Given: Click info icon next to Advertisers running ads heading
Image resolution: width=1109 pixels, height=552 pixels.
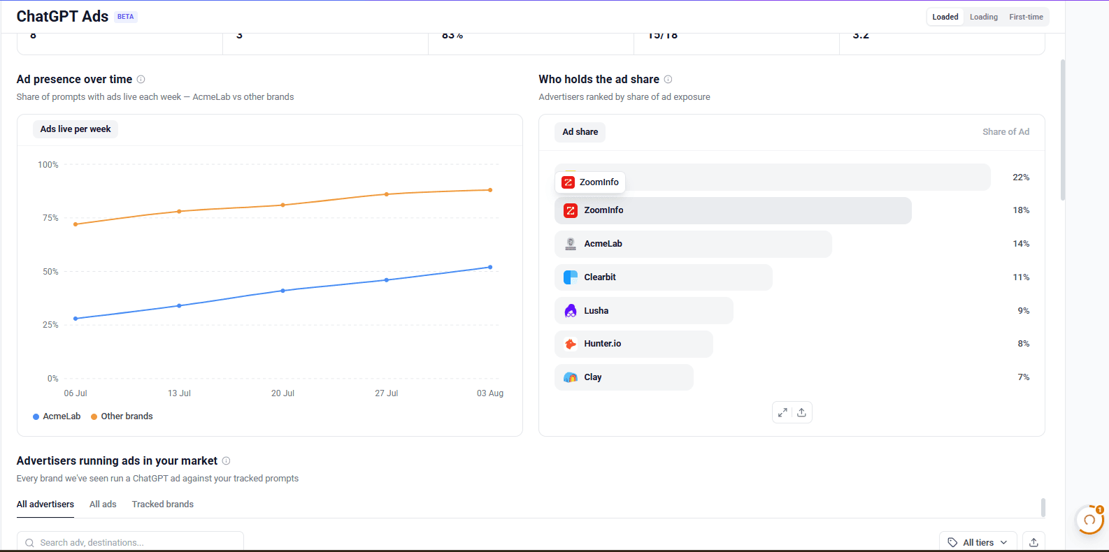Looking at the screenshot, I should coord(226,461).
